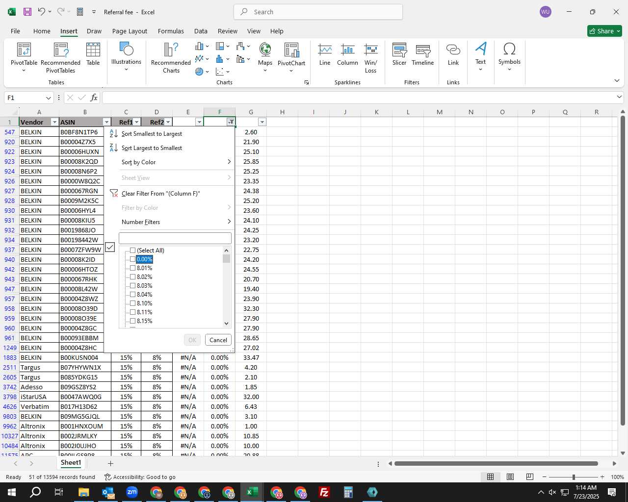The image size is (628, 502).
Task: Open the column G filter dropdown
Action: tap(262, 122)
